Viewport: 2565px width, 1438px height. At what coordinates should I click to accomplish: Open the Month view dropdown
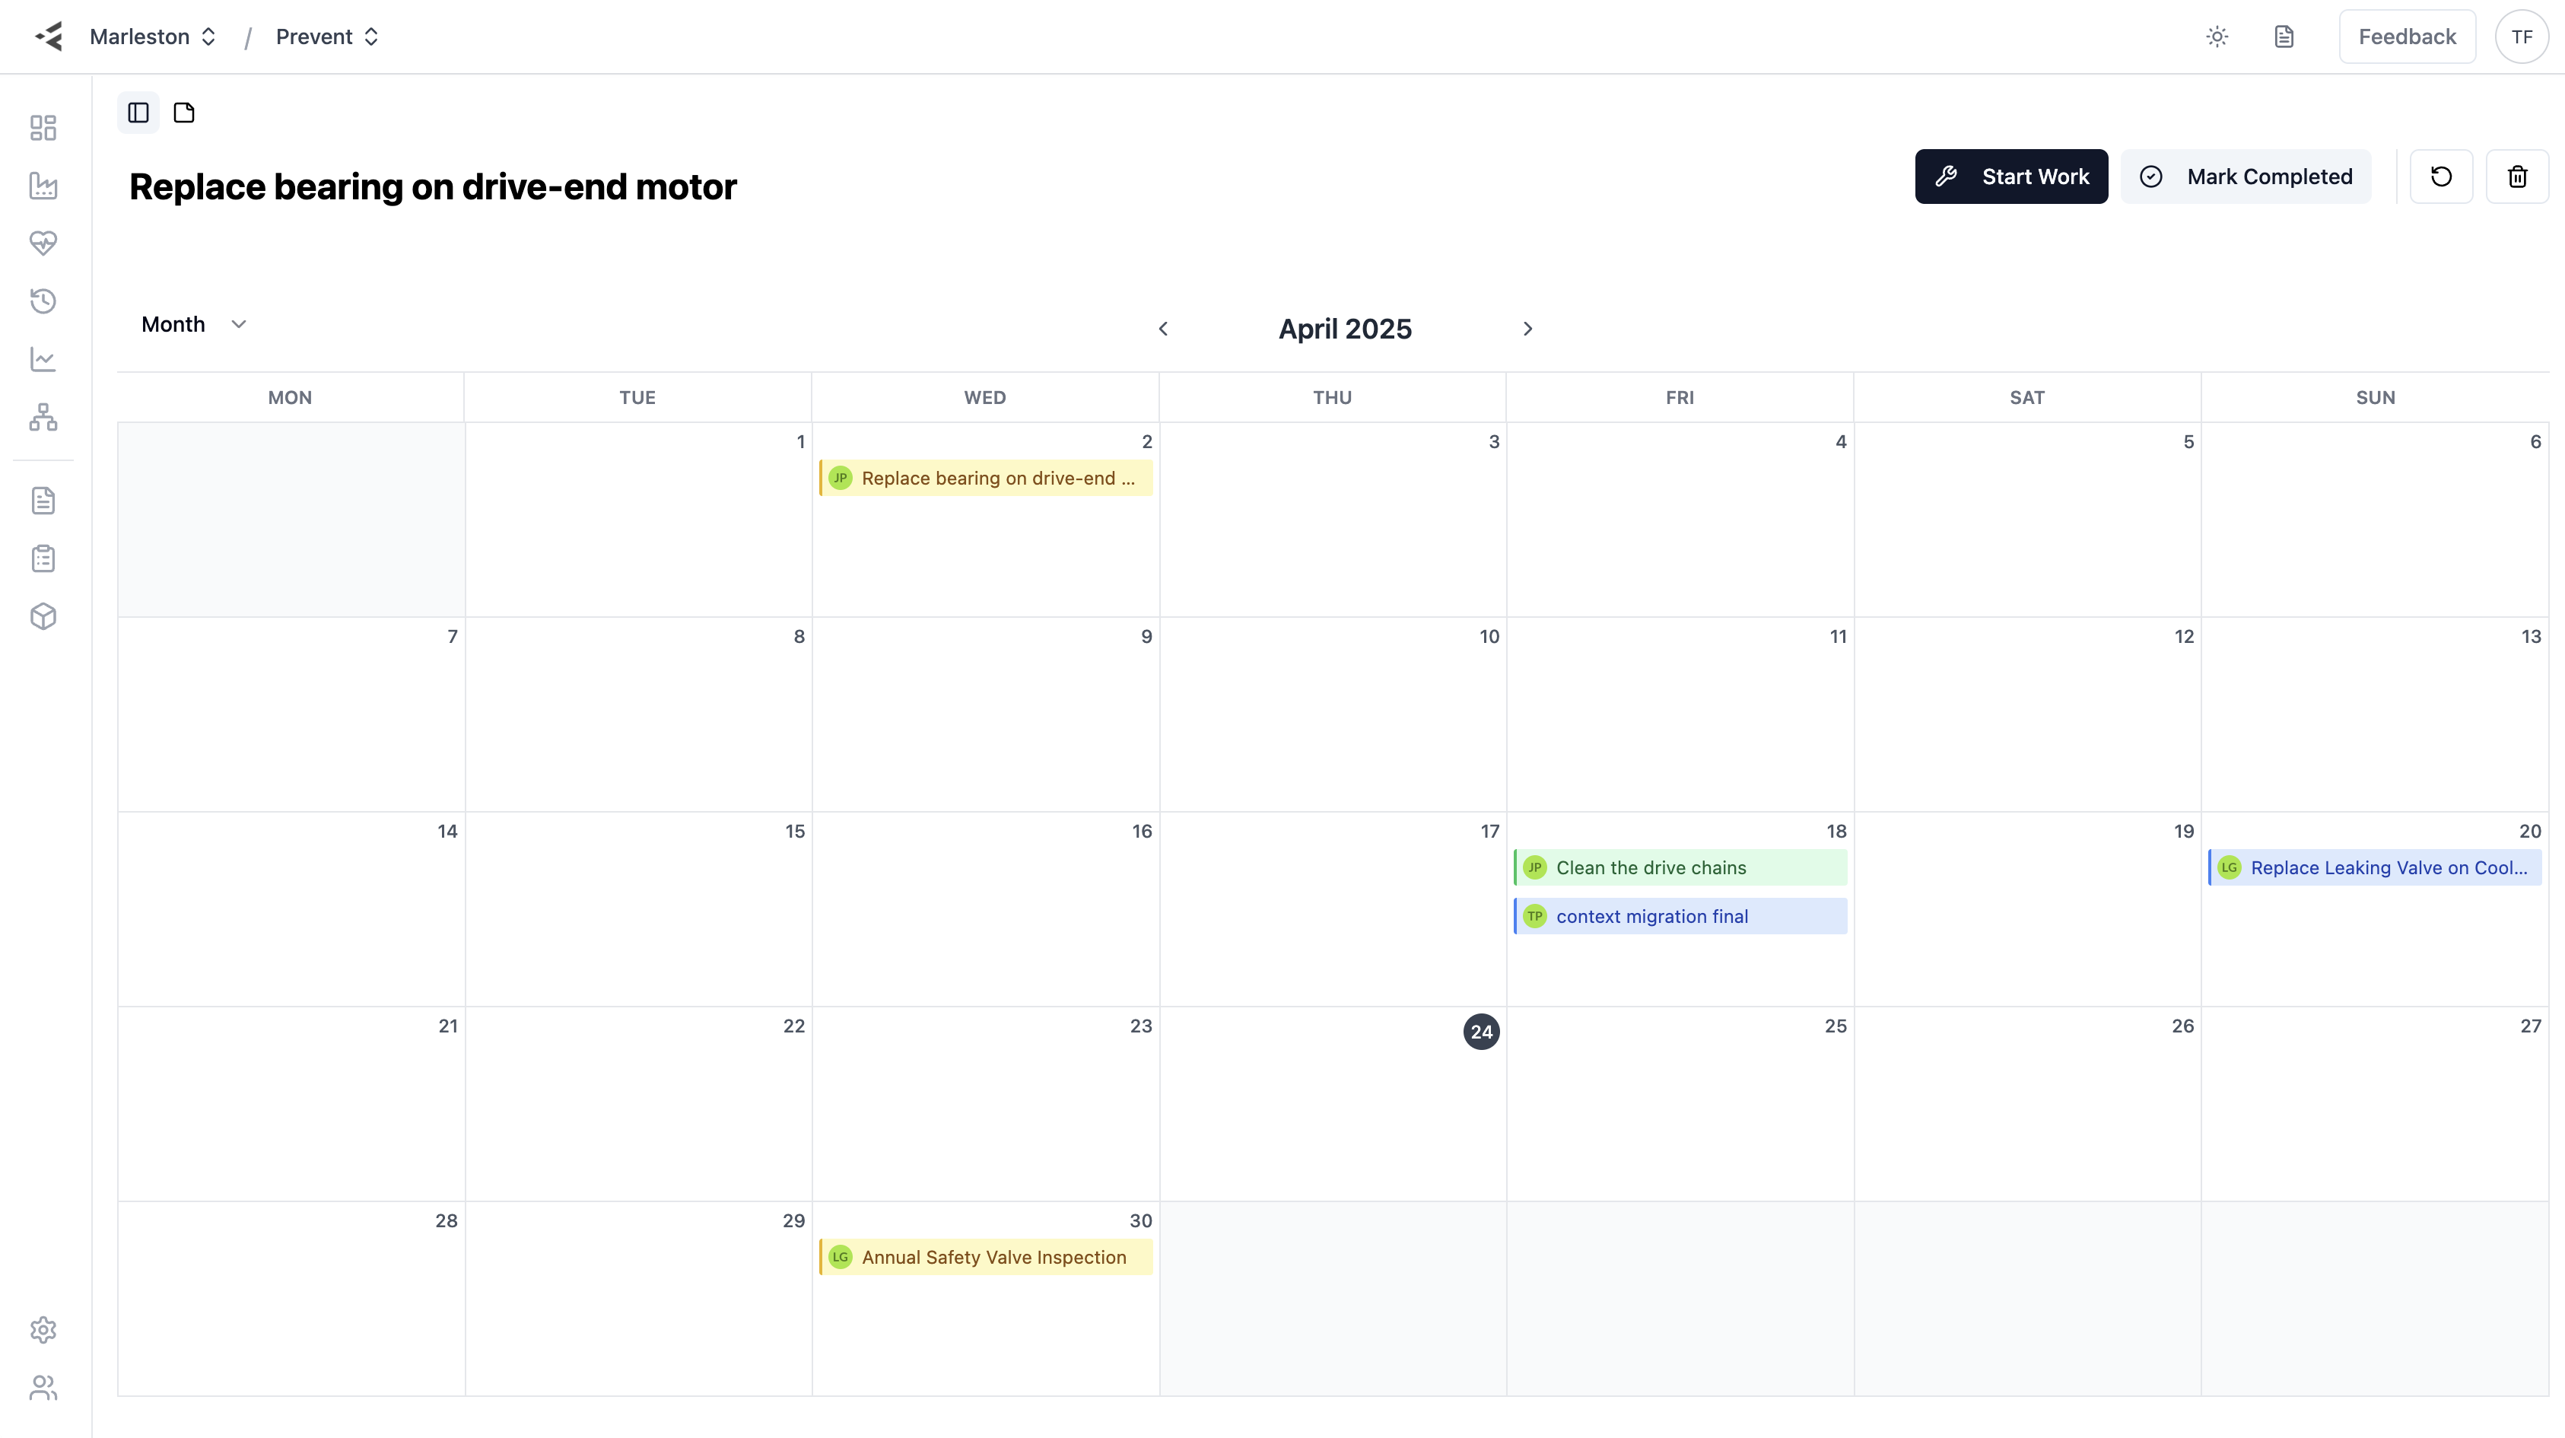[x=193, y=325]
